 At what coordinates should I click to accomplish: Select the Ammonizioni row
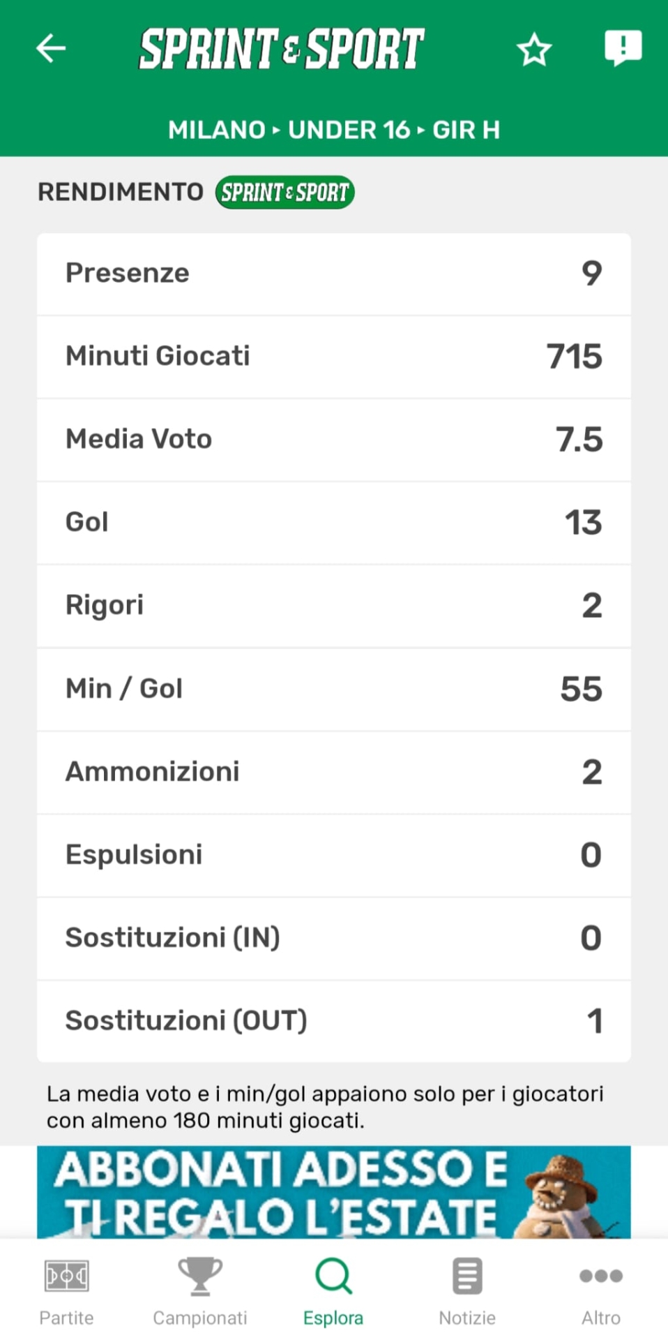pos(334,772)
